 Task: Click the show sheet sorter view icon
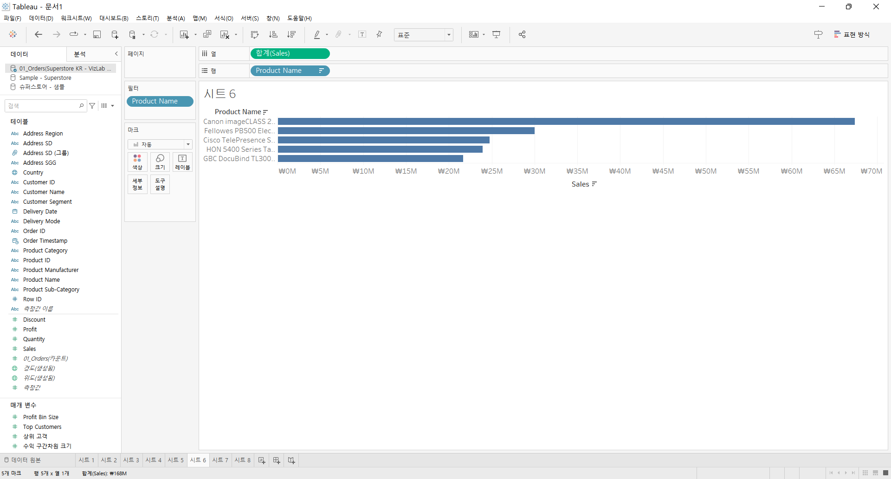point(865,473)
